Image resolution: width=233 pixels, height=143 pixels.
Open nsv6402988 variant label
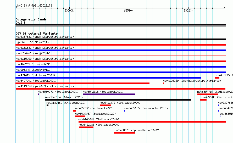pos(216,97)
